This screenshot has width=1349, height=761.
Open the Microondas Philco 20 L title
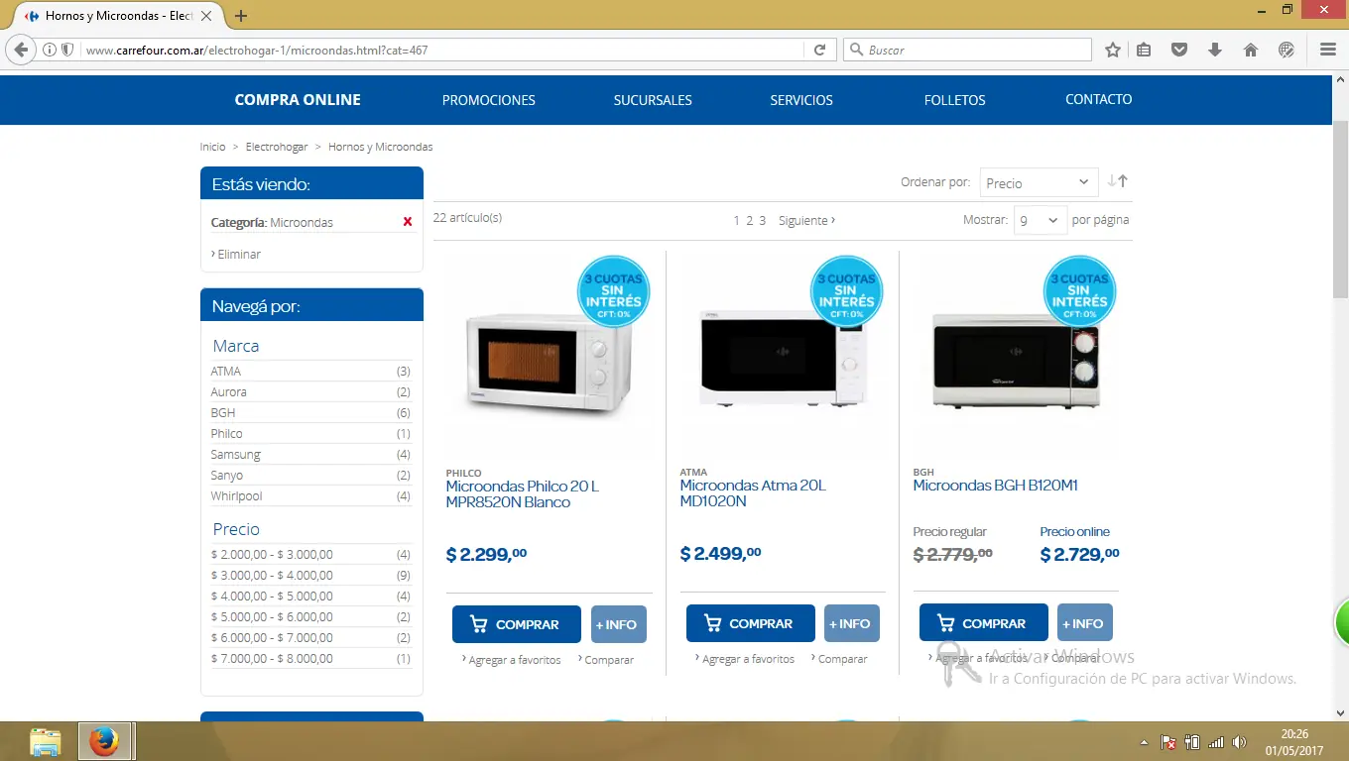[x=523, y=494]
